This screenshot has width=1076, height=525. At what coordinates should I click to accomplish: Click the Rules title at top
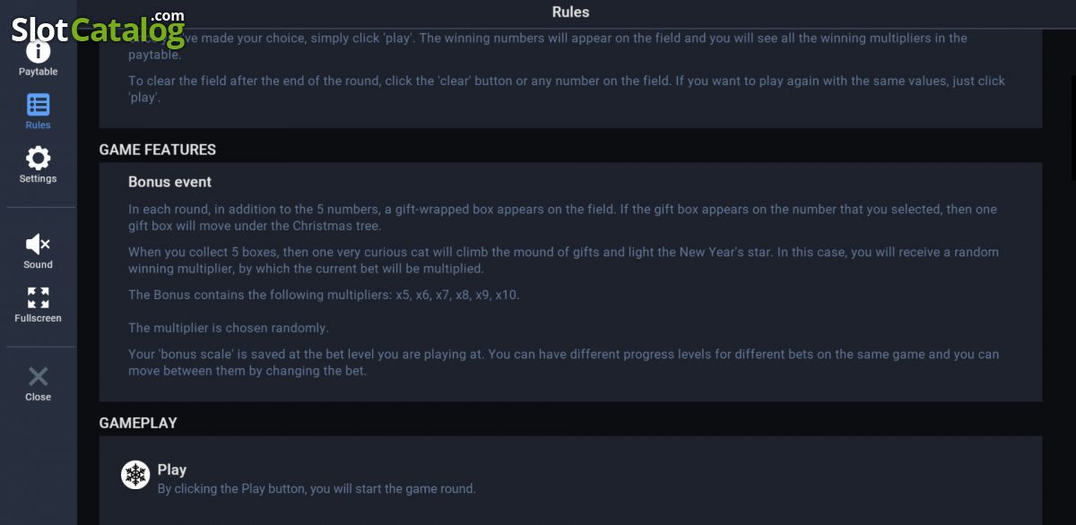click(x=570, y=12)
